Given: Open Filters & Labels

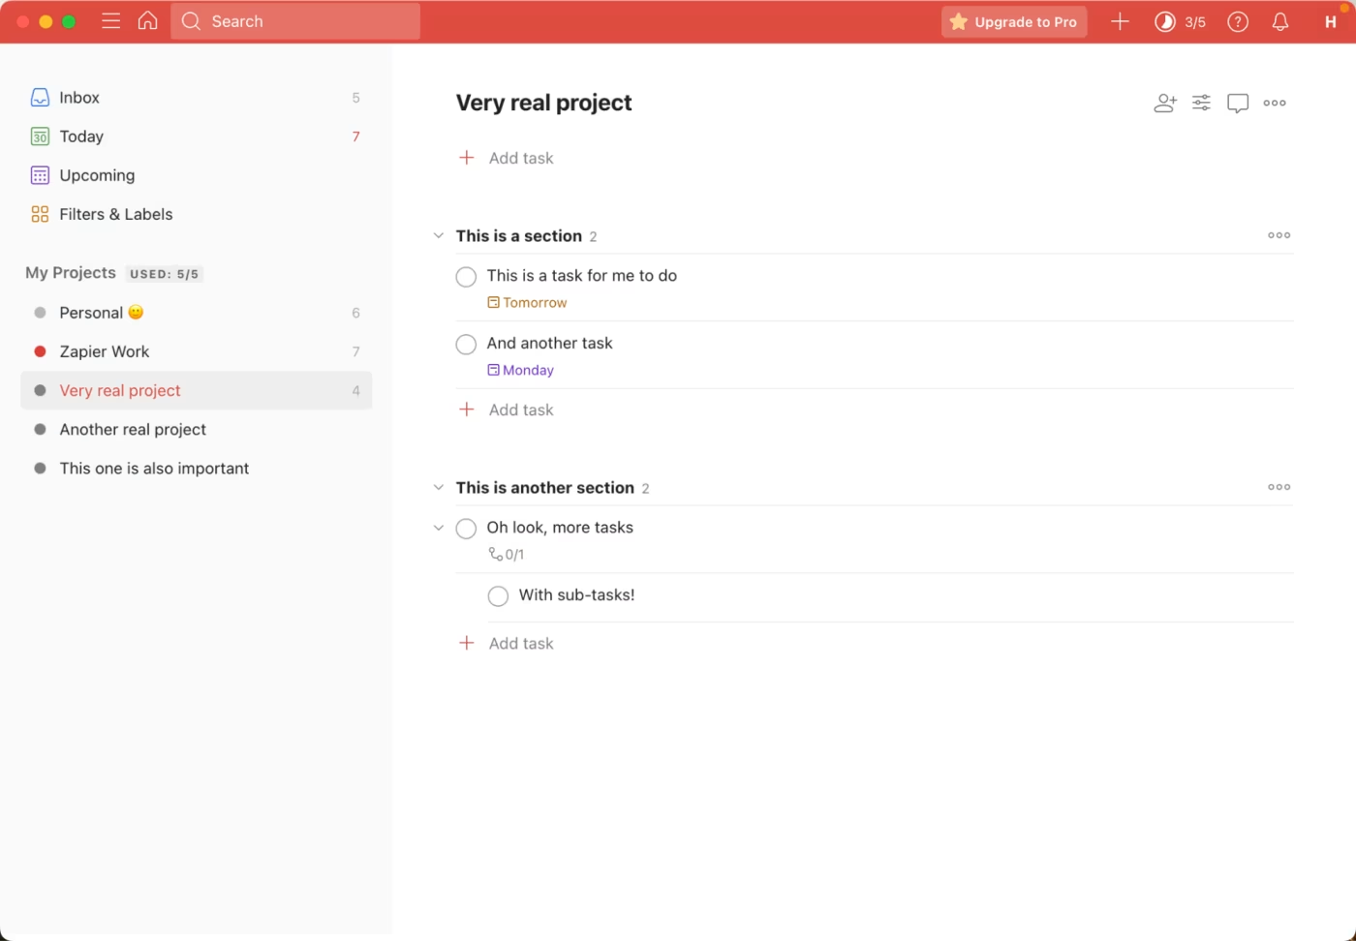Looking at the screenshot, I should click(196, 214).
